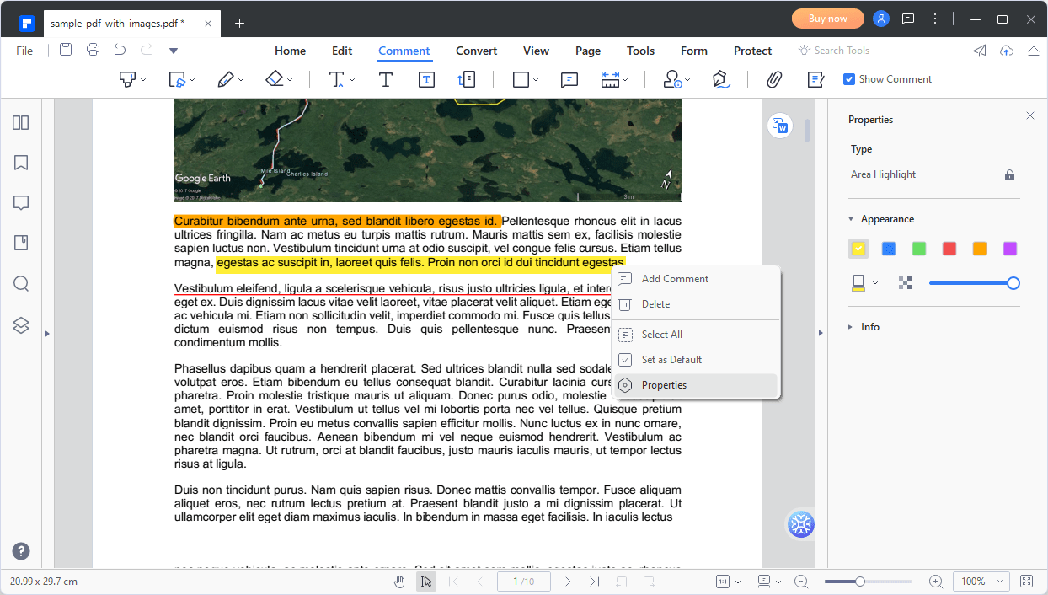Collapse the right Properties panel arrow
1048x595 pixels.
point(821,334)
